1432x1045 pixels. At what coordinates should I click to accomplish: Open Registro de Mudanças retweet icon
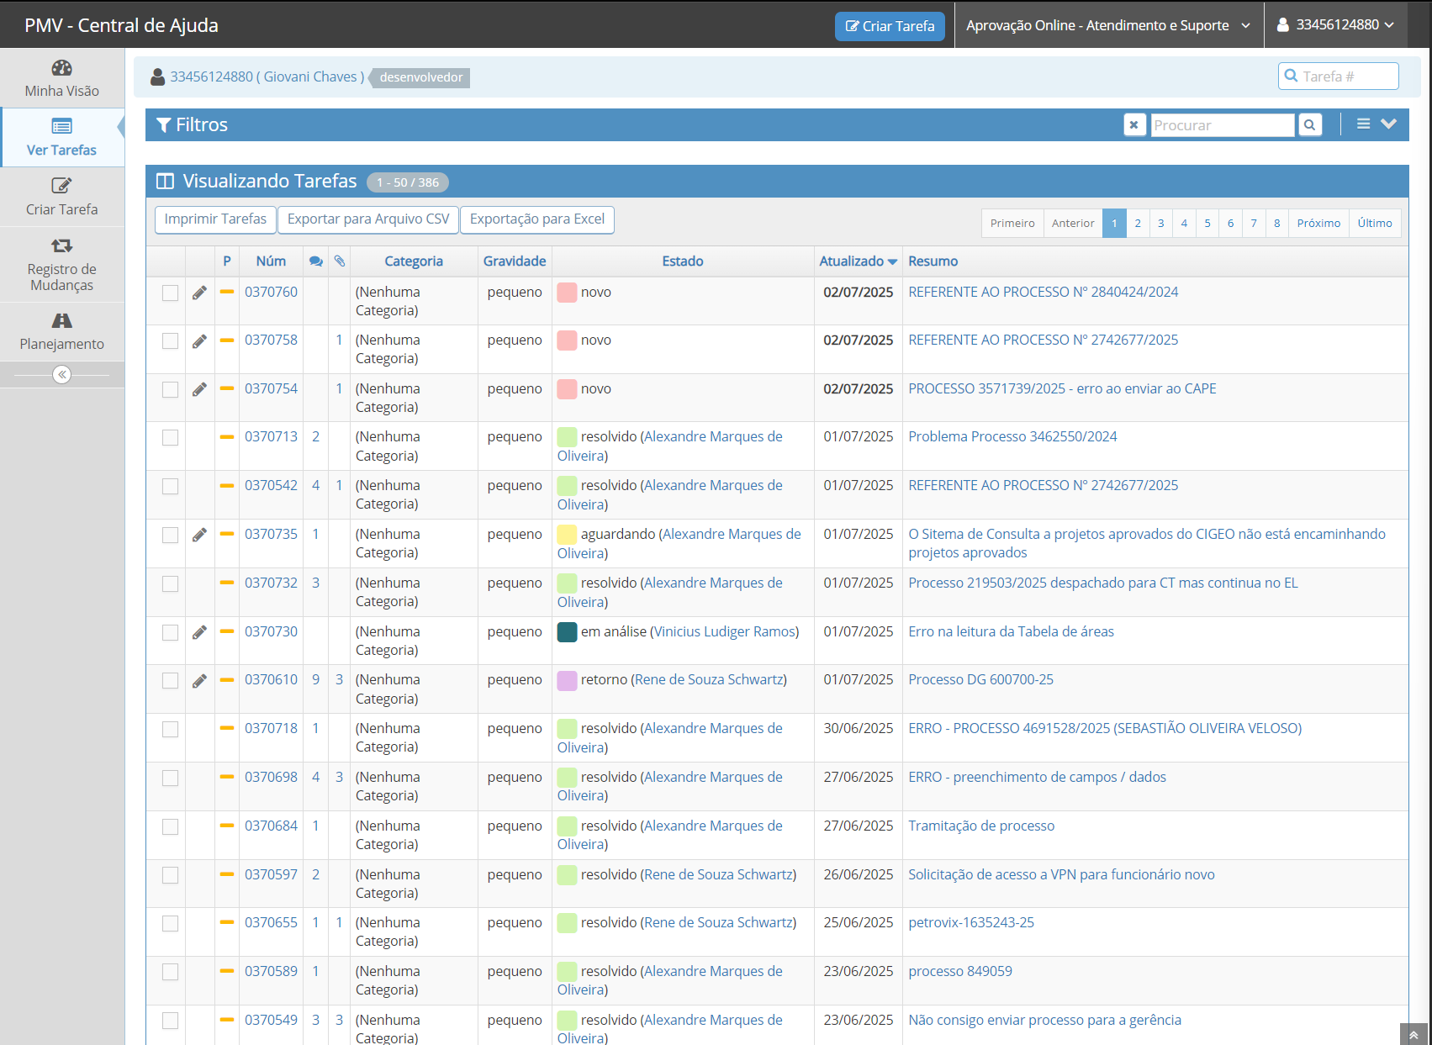(61, 245)
